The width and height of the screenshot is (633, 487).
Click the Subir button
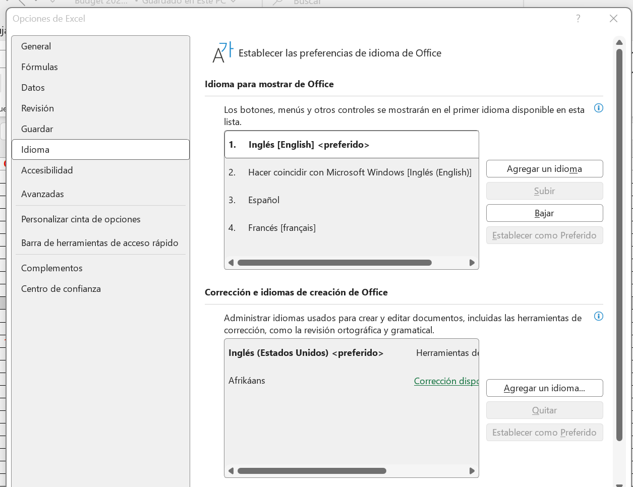click(x=545, y=191)
